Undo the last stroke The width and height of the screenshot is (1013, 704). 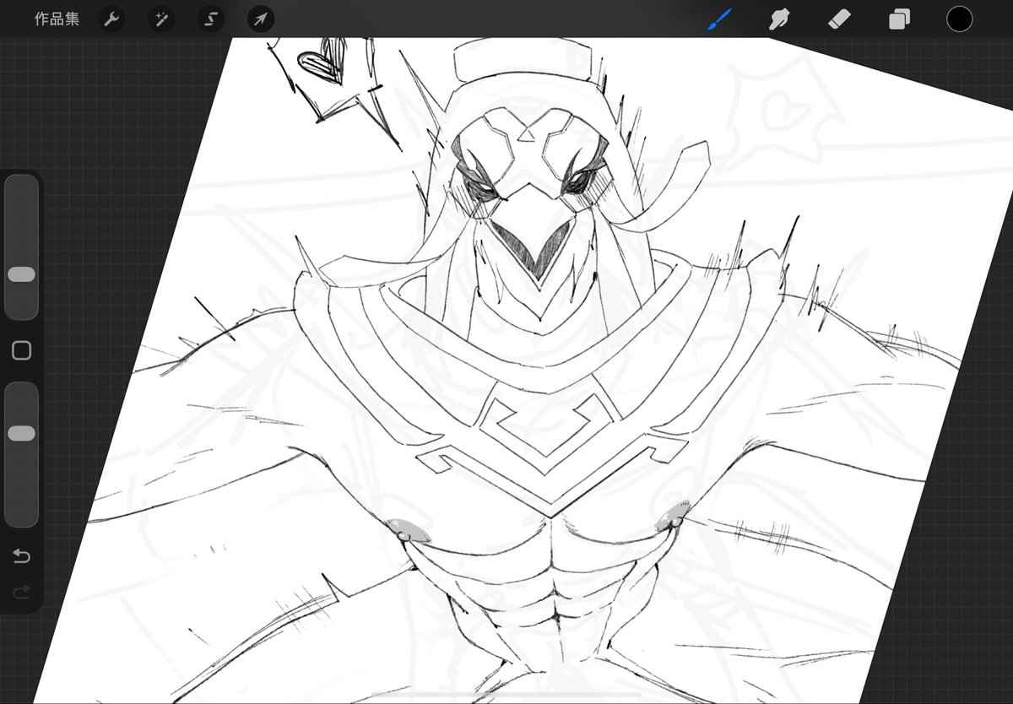point(22,556)
